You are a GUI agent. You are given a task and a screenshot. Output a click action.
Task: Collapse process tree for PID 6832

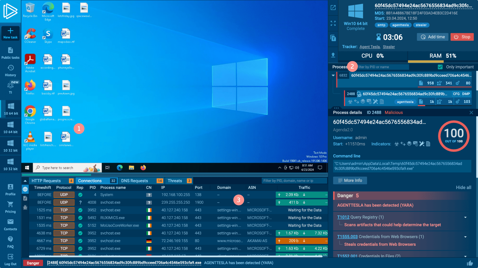click(333, 76)
